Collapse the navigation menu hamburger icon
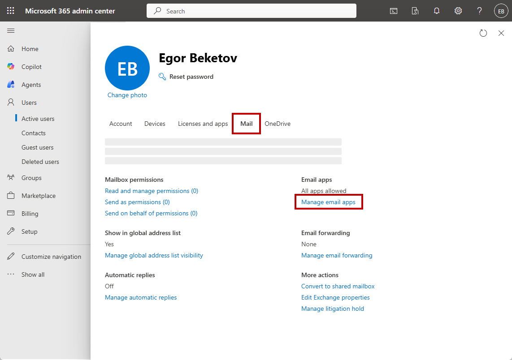The height and width of the screenshot is (360, 512). click(11, 31)
